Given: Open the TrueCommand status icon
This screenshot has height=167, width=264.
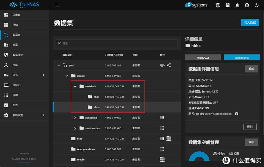Looking at the screenshot, I should pos(218,5).
